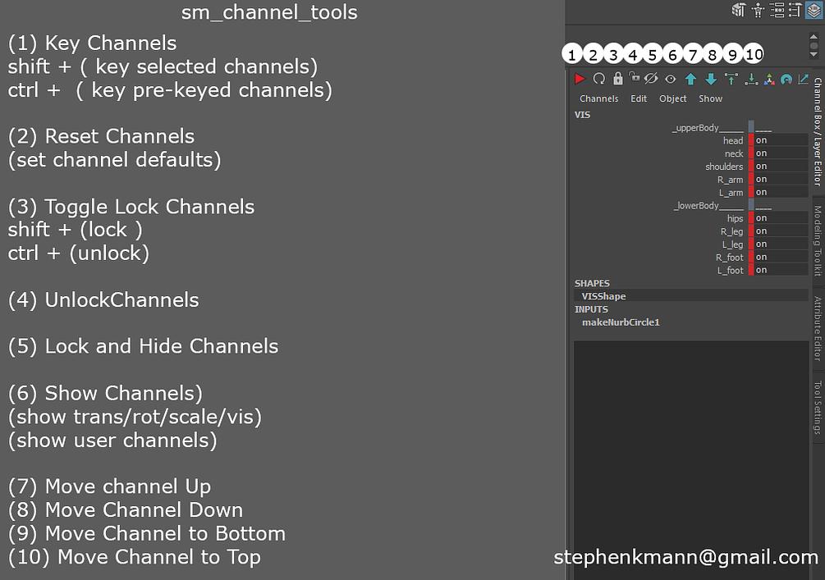Click the blue Move Channel Down arrow

coord(711,78)
